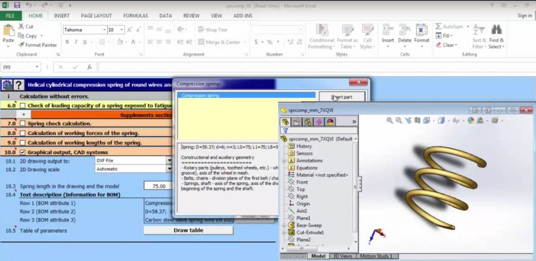Open the 2D drawing output DXF File dropdown

[x=169, y=161]
